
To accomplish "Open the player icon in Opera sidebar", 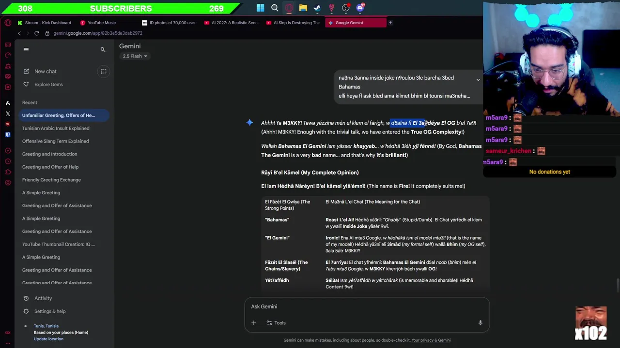I will (x=8, y=151).
